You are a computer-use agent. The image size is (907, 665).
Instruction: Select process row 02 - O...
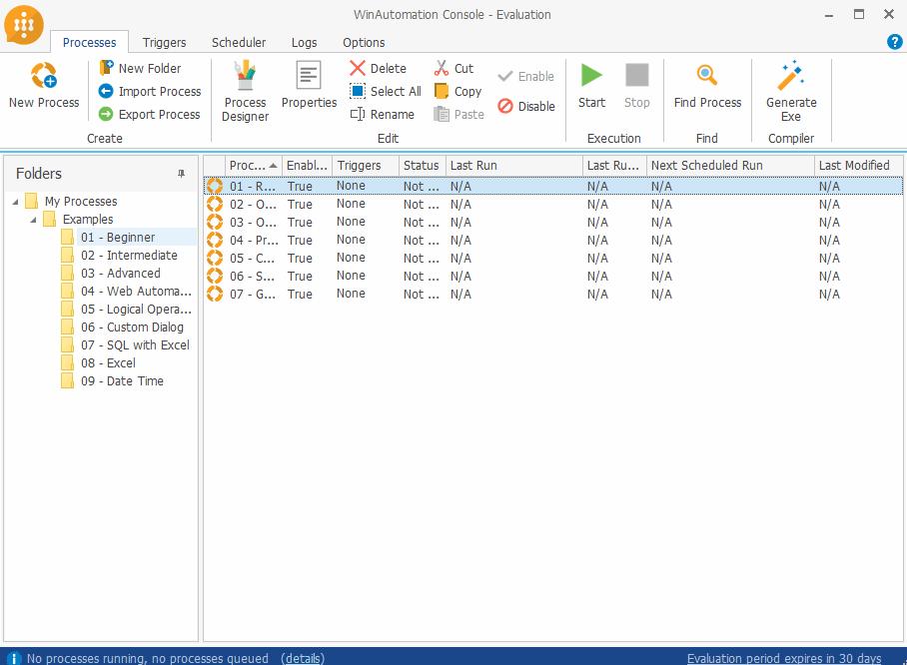tap(553, 204)
